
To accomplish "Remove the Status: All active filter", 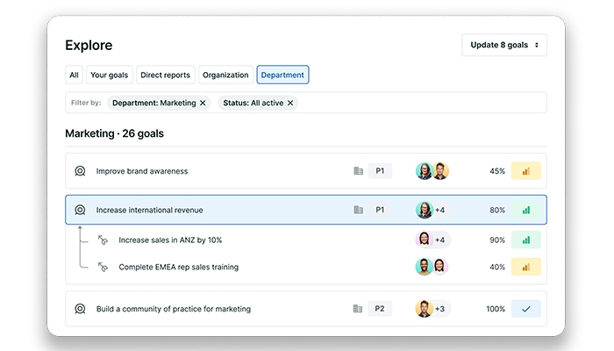I will 290,103.
